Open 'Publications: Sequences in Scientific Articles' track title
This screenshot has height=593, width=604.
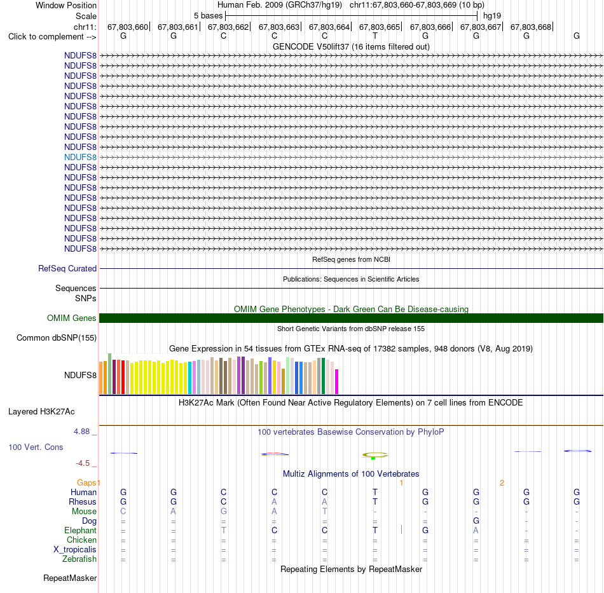coord(351,279)
